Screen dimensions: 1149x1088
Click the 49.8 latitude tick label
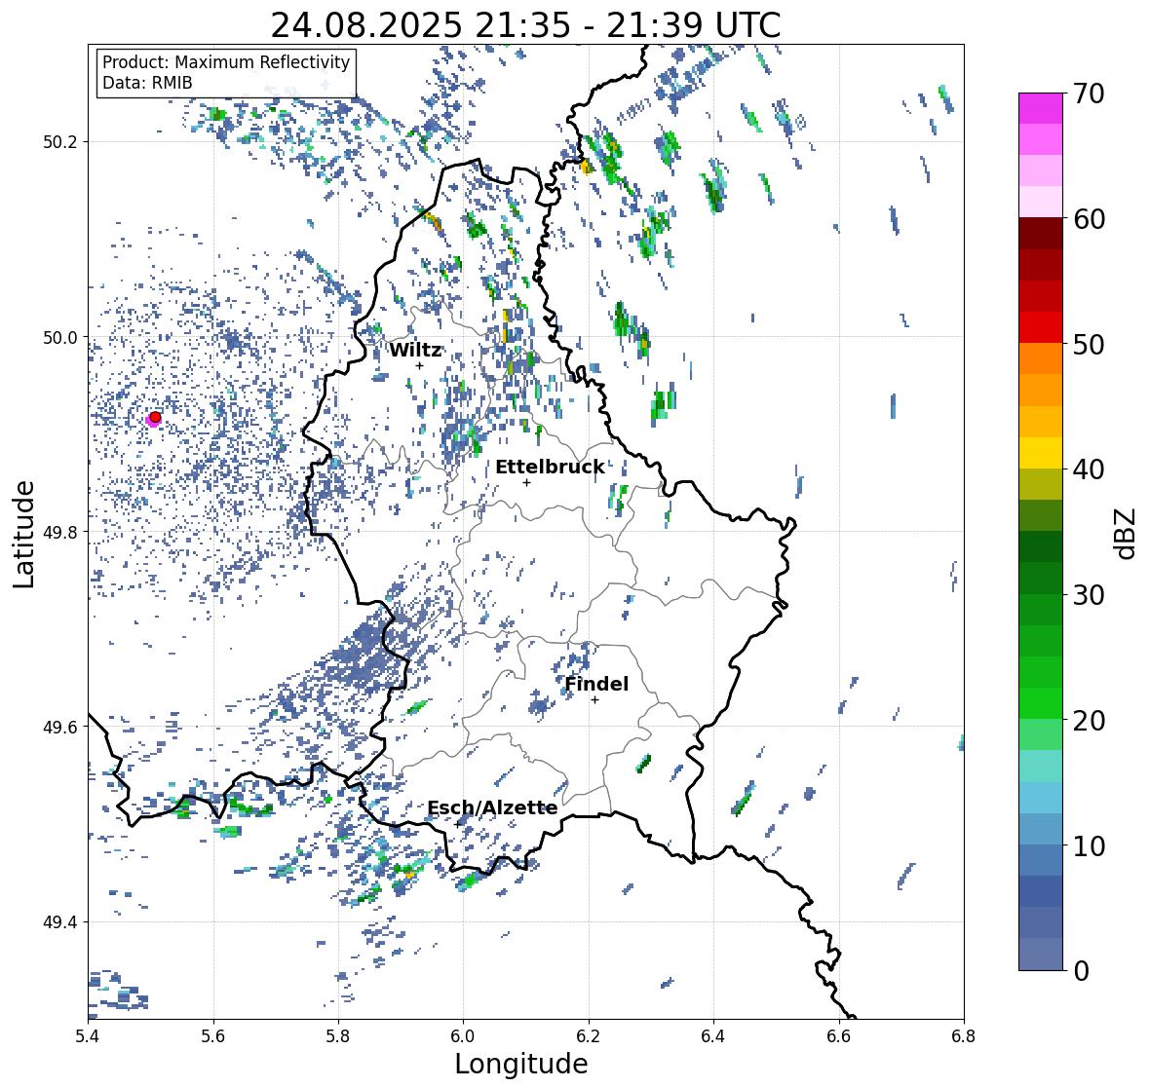[60, 532]
